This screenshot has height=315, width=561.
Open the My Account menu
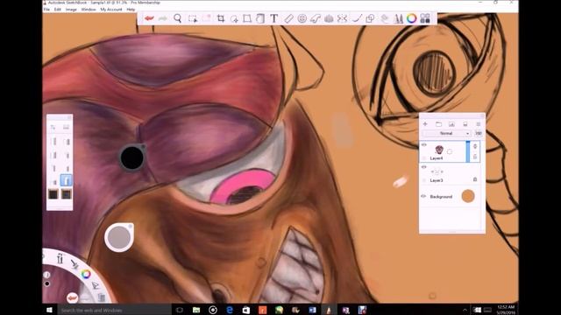click(111, 10)
